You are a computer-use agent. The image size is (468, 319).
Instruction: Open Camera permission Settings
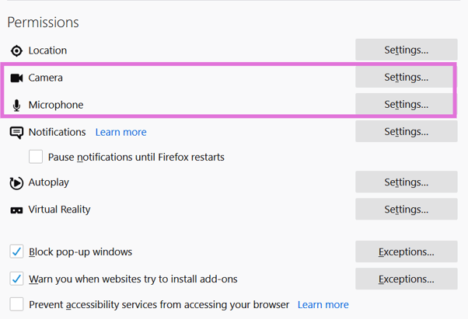(406, 78)
